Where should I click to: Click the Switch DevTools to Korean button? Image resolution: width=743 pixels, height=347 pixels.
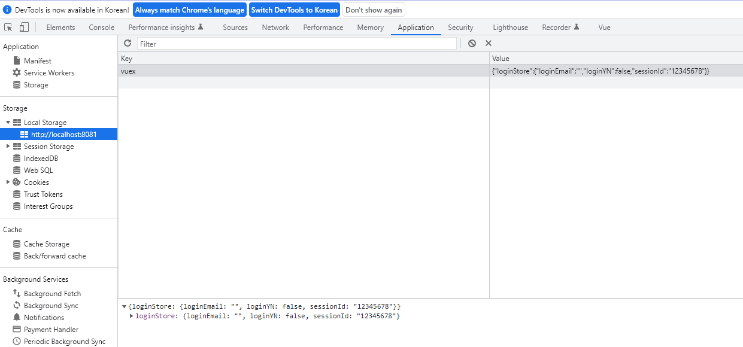click(295, 9)
